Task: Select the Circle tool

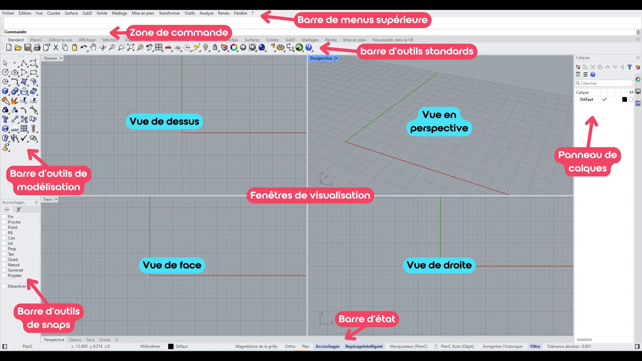Action: coord(5,72)
